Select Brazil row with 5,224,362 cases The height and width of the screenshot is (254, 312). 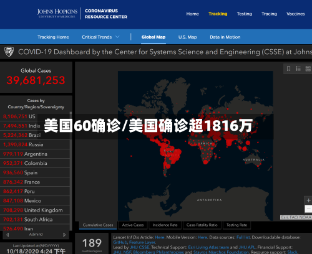[x=35, y=135]
